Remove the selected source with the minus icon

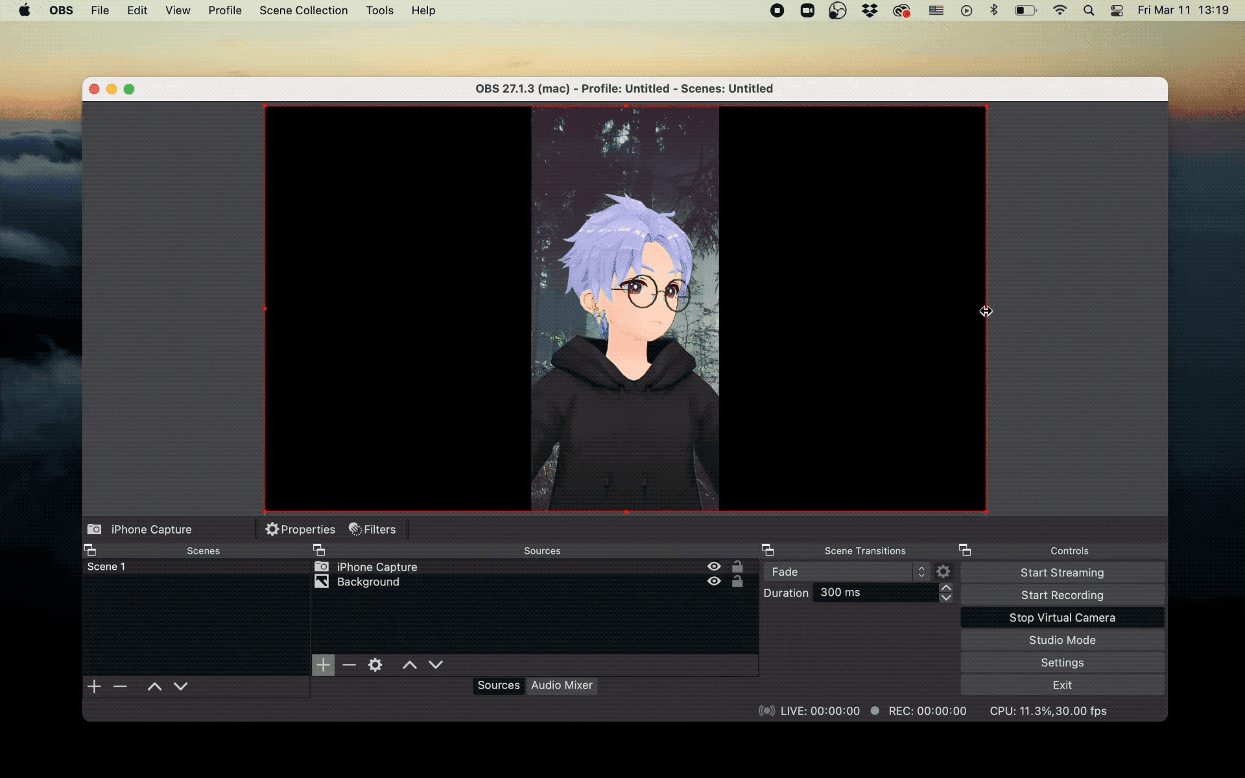(x=350, y=665)
